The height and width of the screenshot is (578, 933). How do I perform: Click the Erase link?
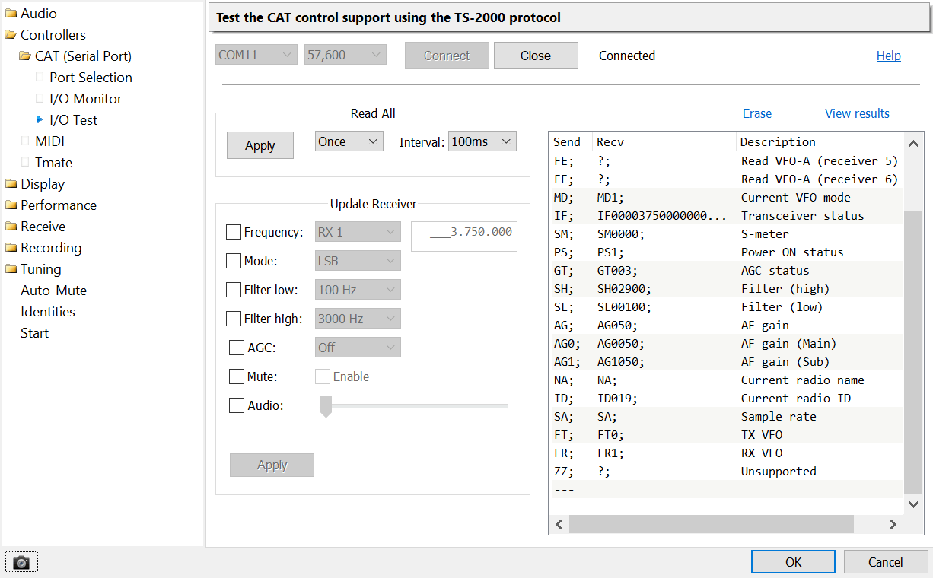[x=756, y=113]
